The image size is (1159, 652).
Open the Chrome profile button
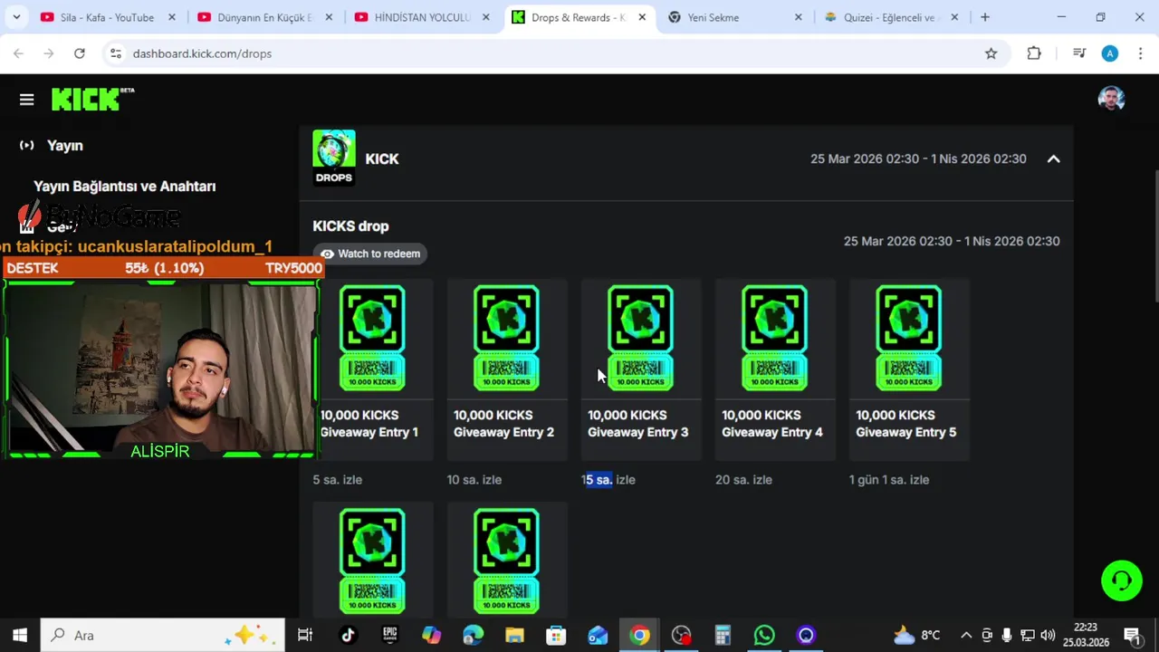tap(1110, 53)
